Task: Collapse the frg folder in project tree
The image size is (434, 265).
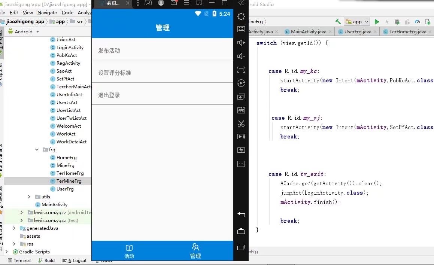Action: click(36, 149)
